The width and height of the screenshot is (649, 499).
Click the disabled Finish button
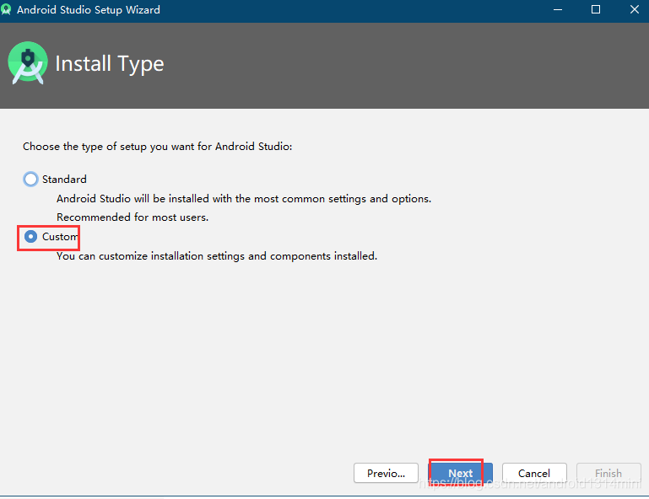[x=608, y=473]
